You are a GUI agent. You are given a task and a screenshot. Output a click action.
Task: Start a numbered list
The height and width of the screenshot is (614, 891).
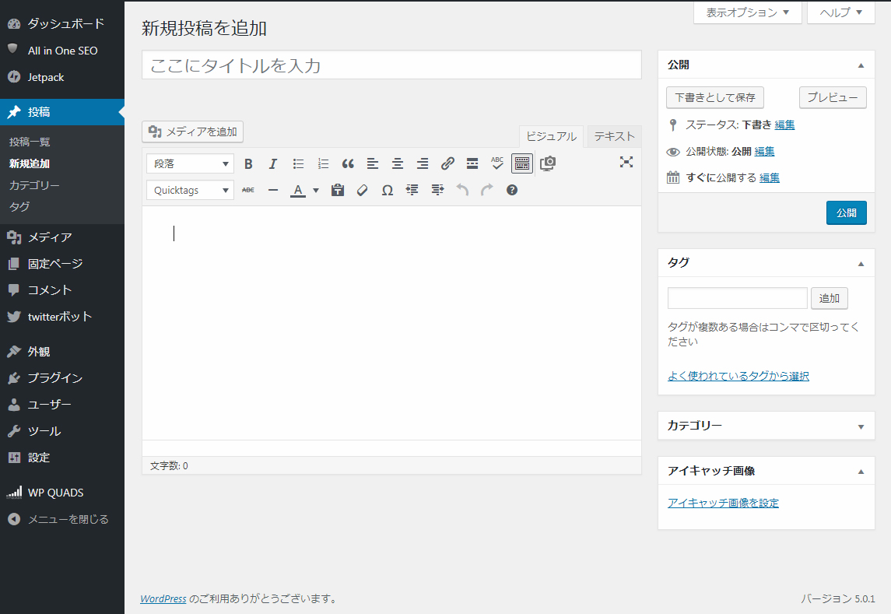[x=323, y=163]
